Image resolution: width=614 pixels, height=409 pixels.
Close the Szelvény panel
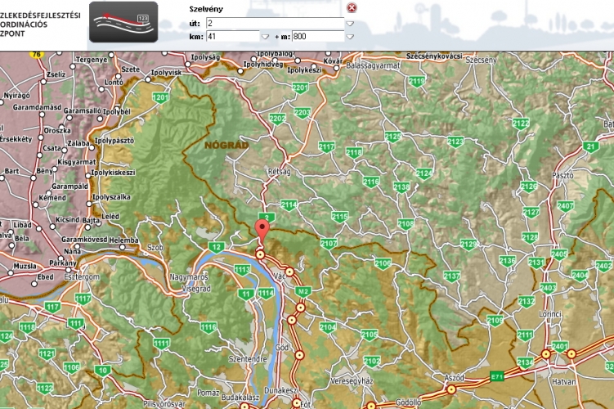click(x=352, y=8)
